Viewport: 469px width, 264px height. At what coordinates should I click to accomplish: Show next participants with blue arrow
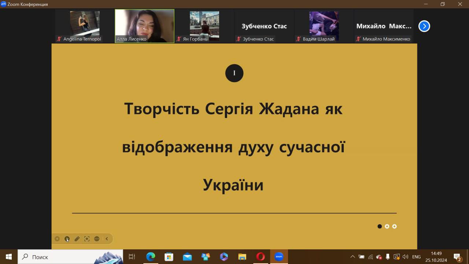pyautogui.click(x=424, y=26)
